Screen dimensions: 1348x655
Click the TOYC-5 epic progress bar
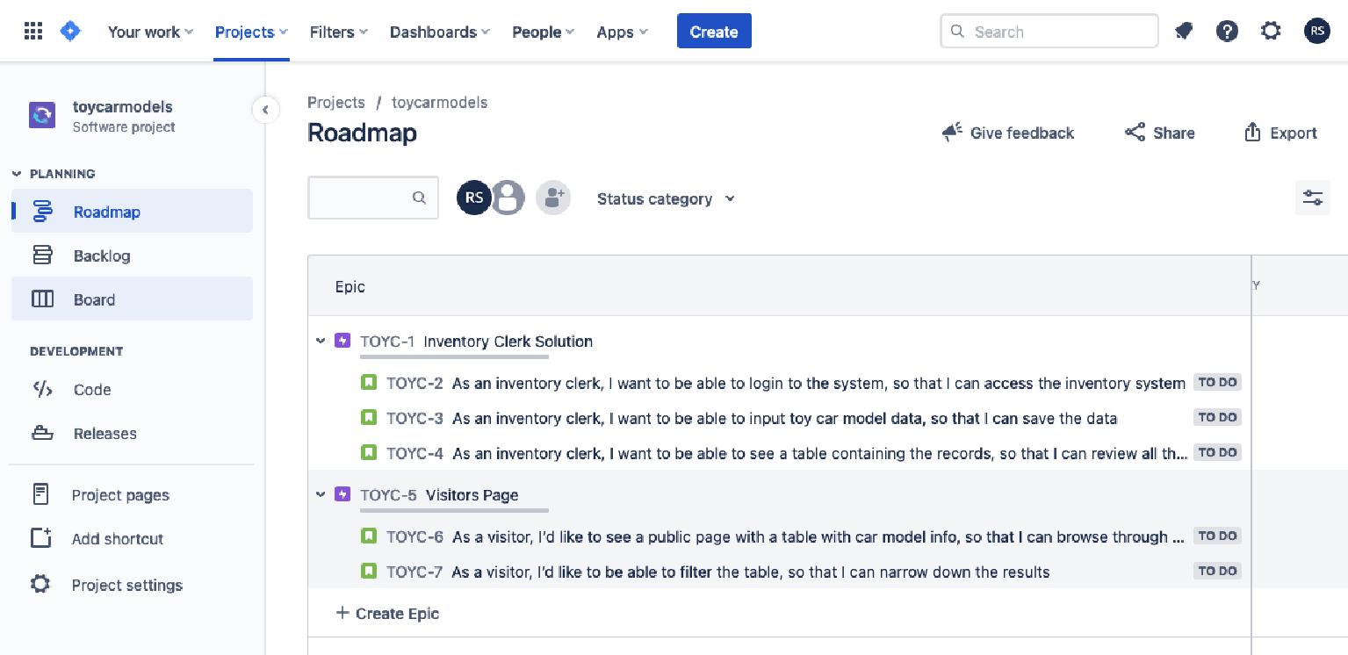pyautogui.click(x=454, y=510)
